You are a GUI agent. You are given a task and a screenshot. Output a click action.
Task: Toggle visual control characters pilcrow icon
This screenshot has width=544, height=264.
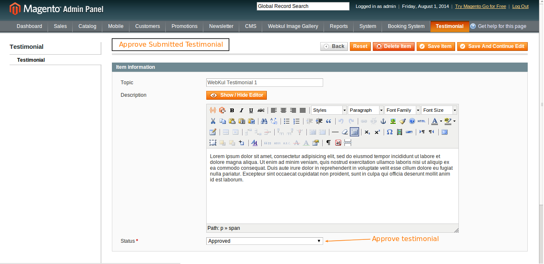pyautogui.click(x=328, y=143)
